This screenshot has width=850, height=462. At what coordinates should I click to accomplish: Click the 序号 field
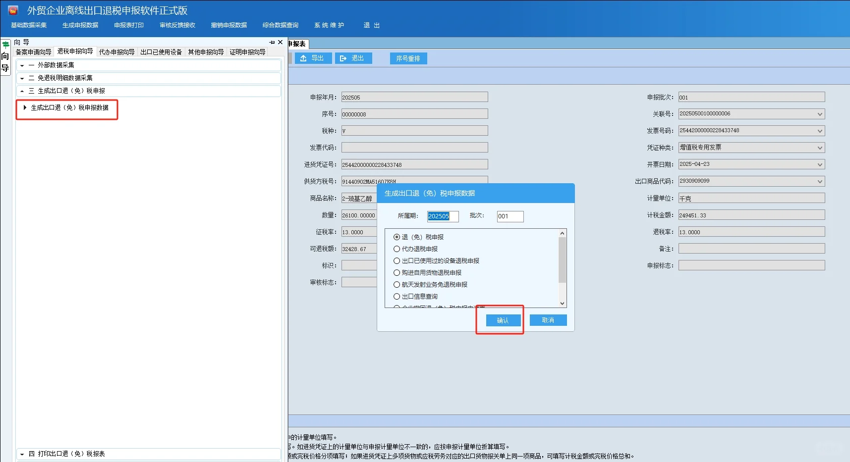pos(414,114)
